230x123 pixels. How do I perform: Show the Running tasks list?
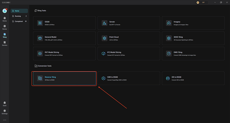pyautogui.click(x=19, y=16)
